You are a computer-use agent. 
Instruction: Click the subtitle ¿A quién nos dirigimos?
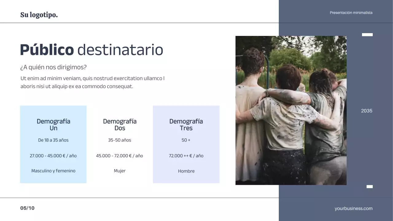53,67
